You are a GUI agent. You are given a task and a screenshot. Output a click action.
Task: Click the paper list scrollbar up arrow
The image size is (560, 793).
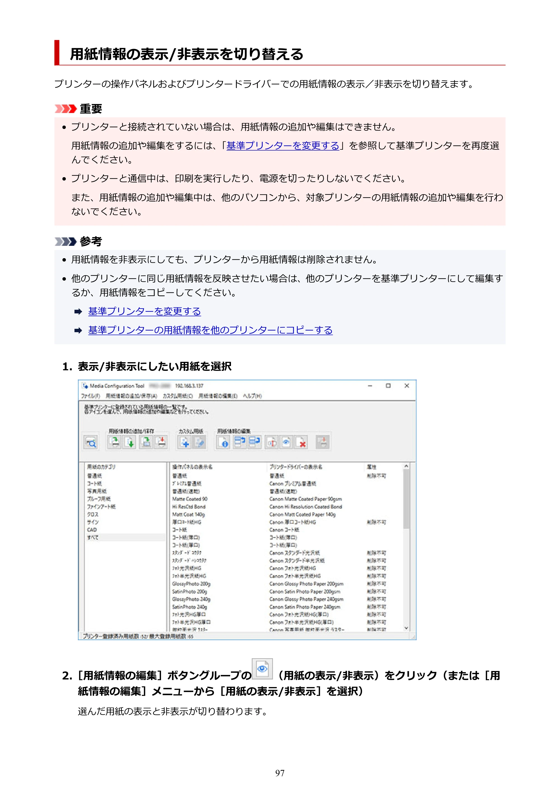pyautogui.click(x=406, y=466)
